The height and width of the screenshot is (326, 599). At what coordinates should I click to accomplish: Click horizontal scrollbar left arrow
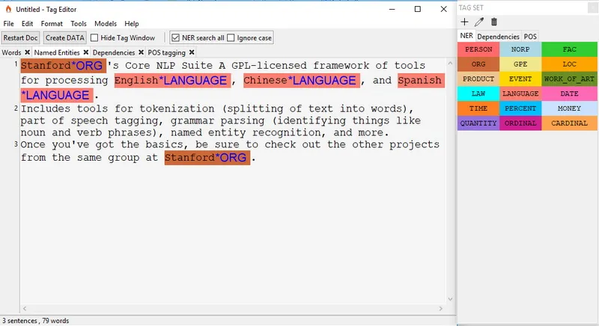tap(25, 309)
